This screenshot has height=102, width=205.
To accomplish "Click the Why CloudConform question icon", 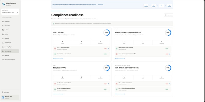I will [3, 59].
